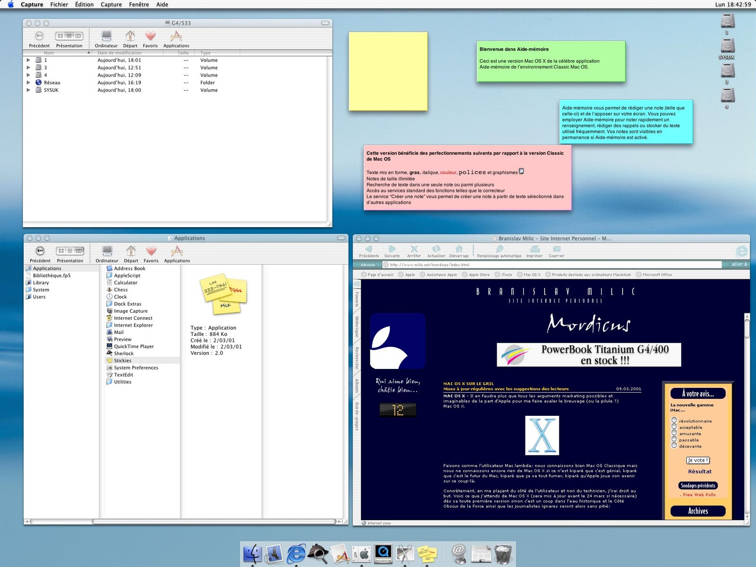Open the Historique side tab in Explorer
This screenshot has height=567, width=756.
tap(357, 327)
